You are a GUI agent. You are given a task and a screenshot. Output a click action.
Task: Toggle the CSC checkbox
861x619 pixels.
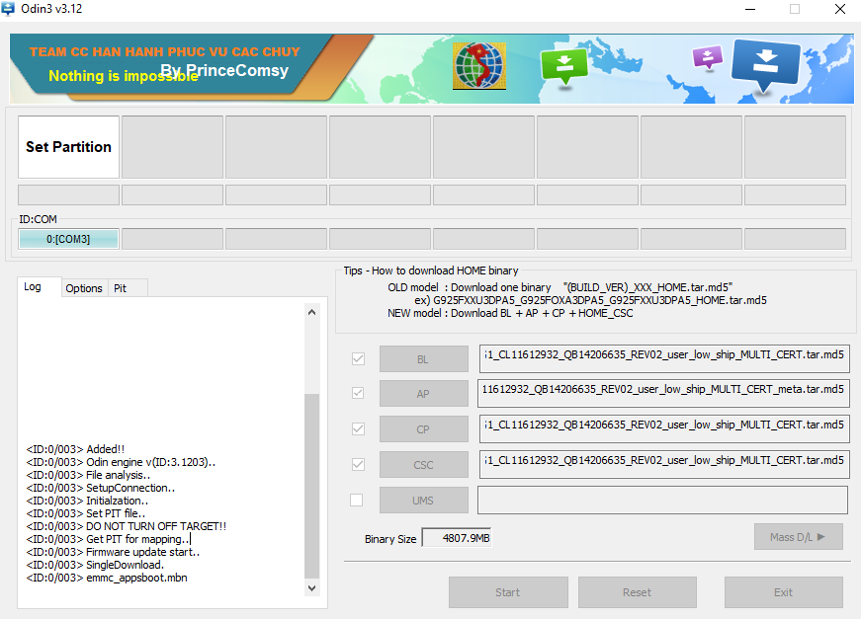pyautogui.click(x=358, y=464)
